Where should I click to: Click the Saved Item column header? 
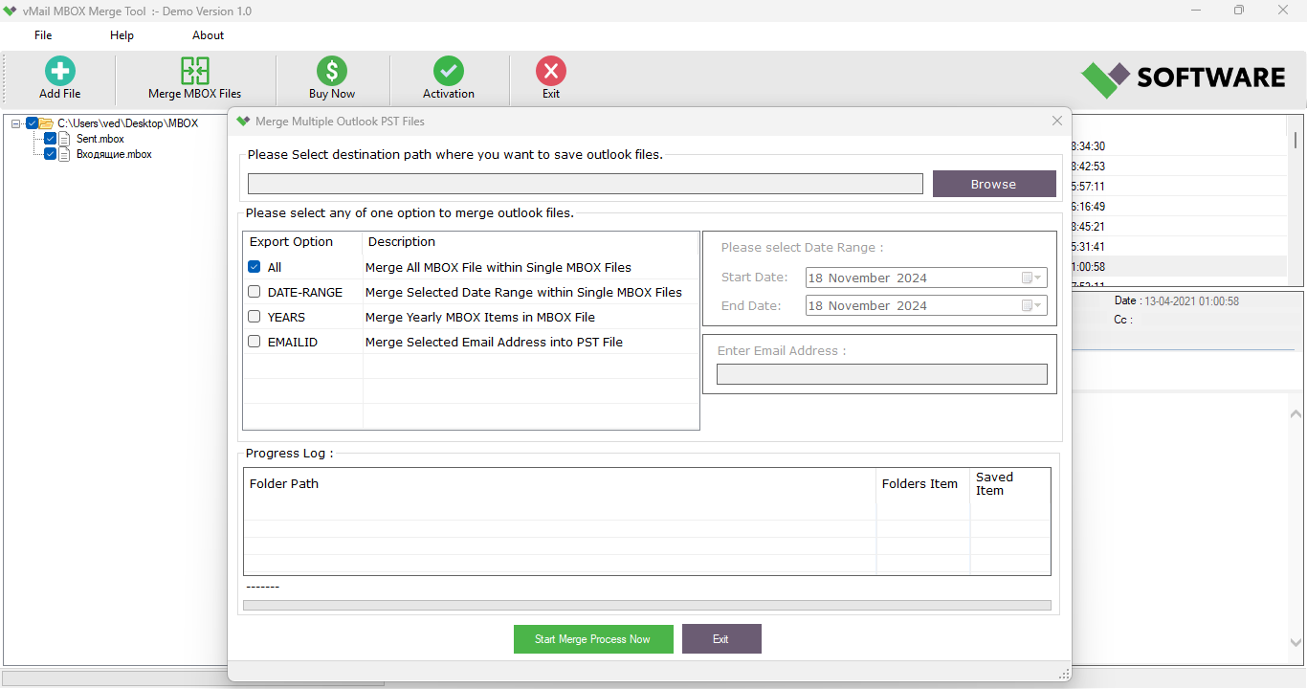(994, 484)
